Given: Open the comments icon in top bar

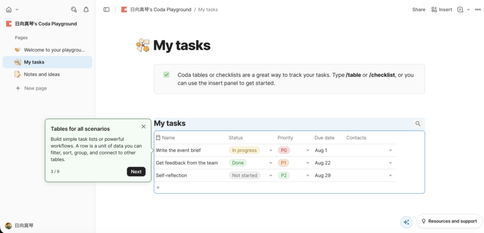Looking at the screenshot, I should (x=460, y=9).
